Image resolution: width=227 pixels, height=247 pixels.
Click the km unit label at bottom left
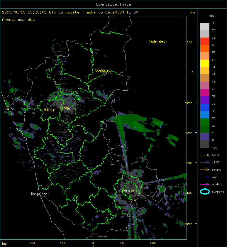click(4, 244)
